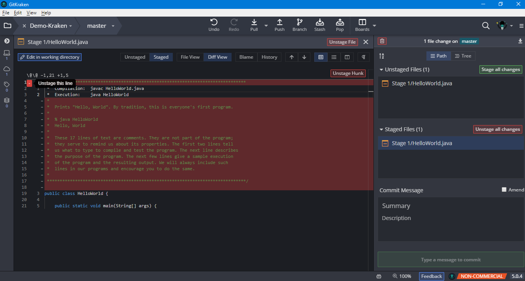Switch to inline diff view icon
The width and height of the screenshot is (525, 281).
click(334, 57)
